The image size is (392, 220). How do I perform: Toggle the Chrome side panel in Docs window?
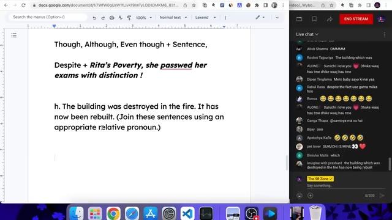265,5
